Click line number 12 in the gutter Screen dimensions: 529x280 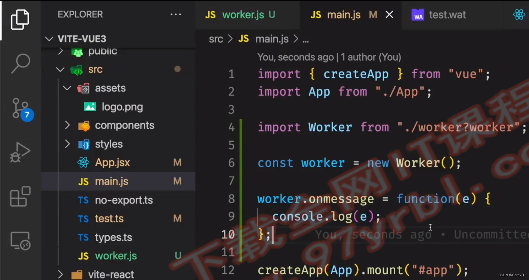[228, 270]
